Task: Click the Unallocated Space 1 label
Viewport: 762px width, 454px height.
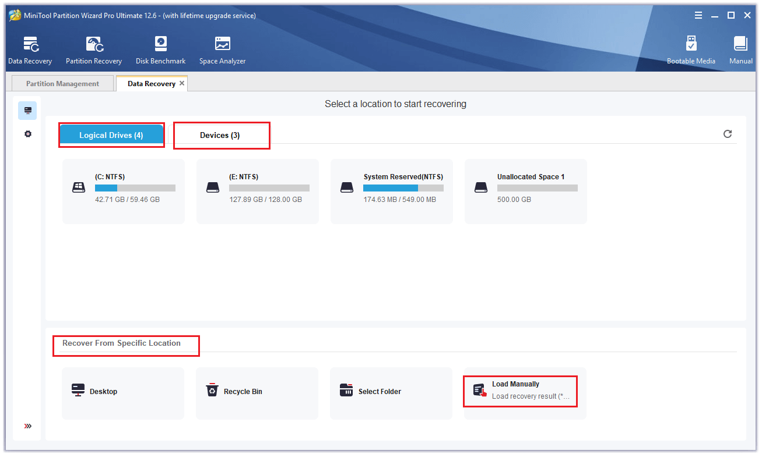Action: [531, 177]
